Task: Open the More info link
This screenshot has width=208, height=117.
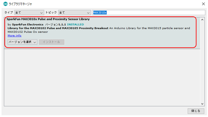Action: [x=15, y=36]
